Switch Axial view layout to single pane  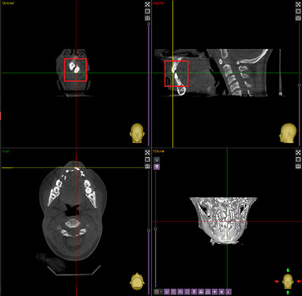tap(147, 159)
